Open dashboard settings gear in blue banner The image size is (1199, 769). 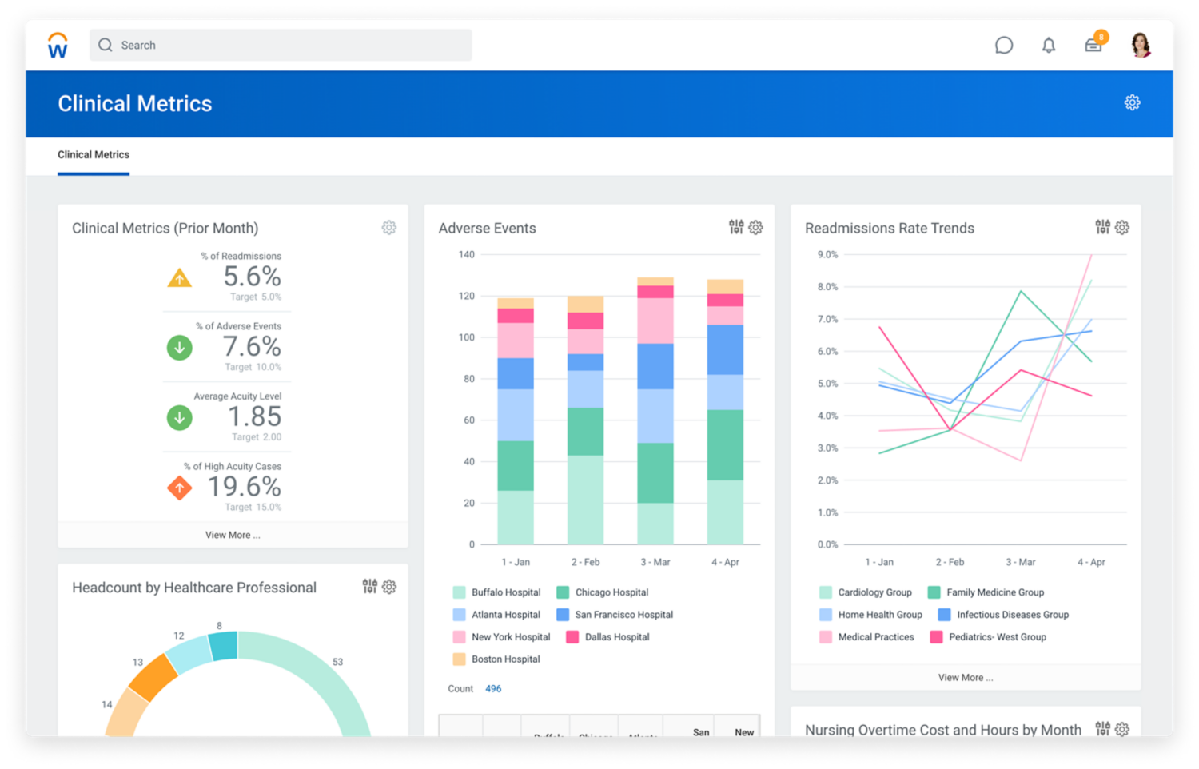[x=1132, y=102]
